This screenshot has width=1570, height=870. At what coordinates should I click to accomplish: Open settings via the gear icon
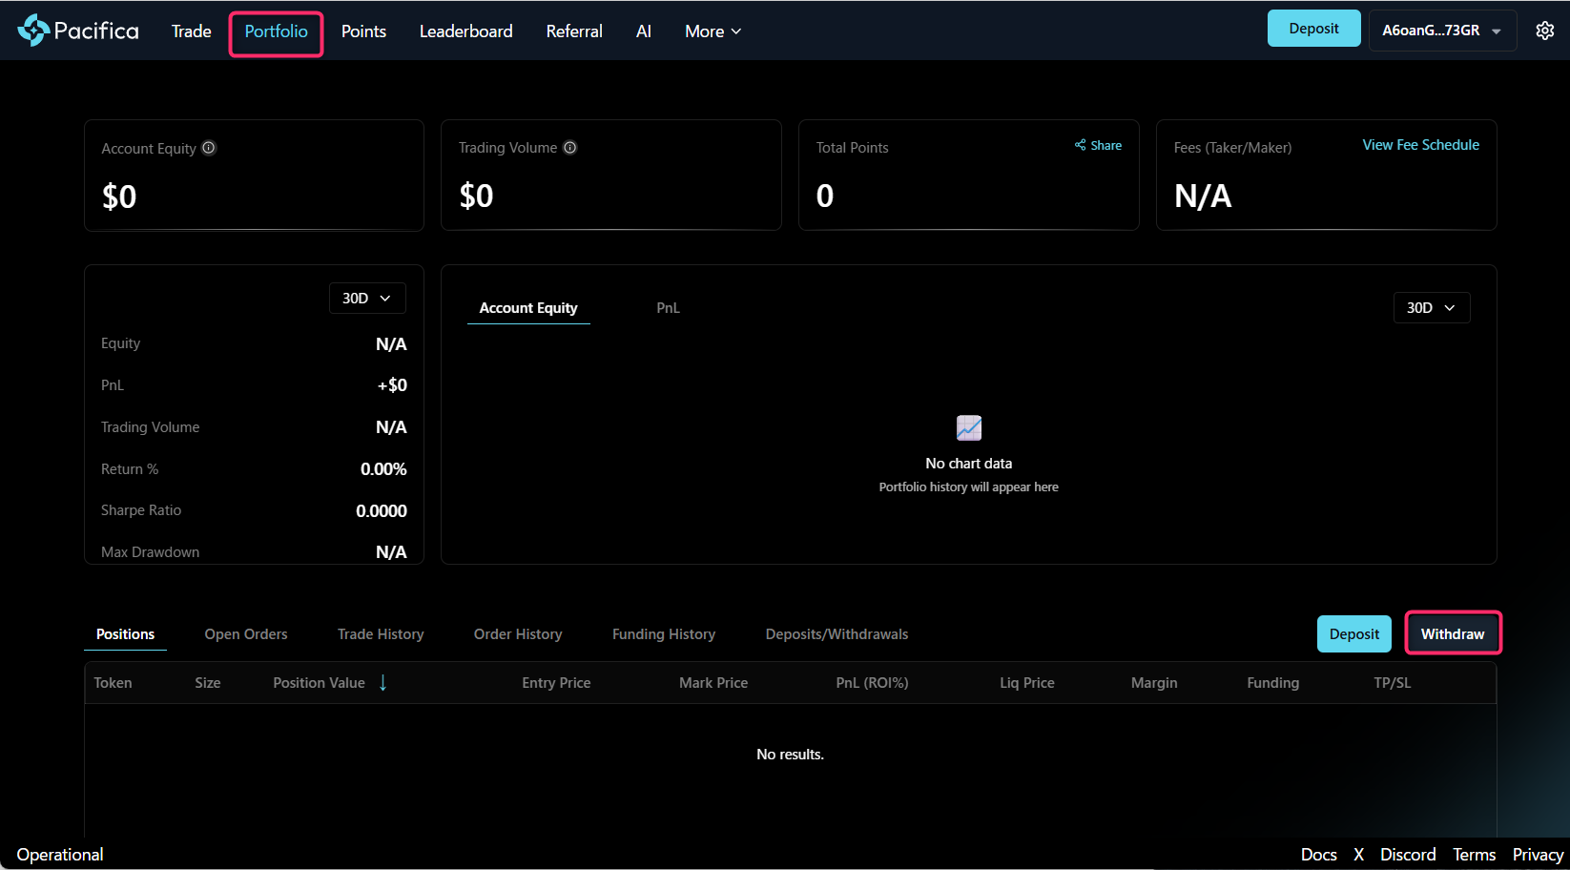pyautogui.click(x=1544, y=31)
